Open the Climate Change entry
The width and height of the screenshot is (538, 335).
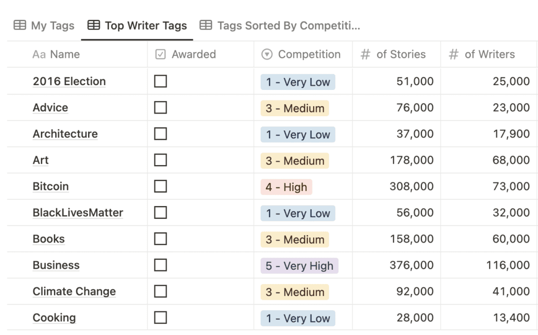[x=74, y=292]
